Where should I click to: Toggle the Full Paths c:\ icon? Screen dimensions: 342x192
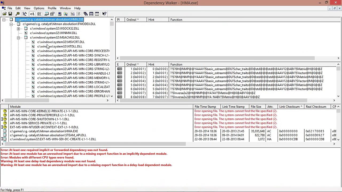click(x=32, y=14)
